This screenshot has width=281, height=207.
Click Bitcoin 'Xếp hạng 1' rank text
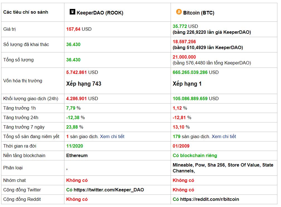click(187, 84)
